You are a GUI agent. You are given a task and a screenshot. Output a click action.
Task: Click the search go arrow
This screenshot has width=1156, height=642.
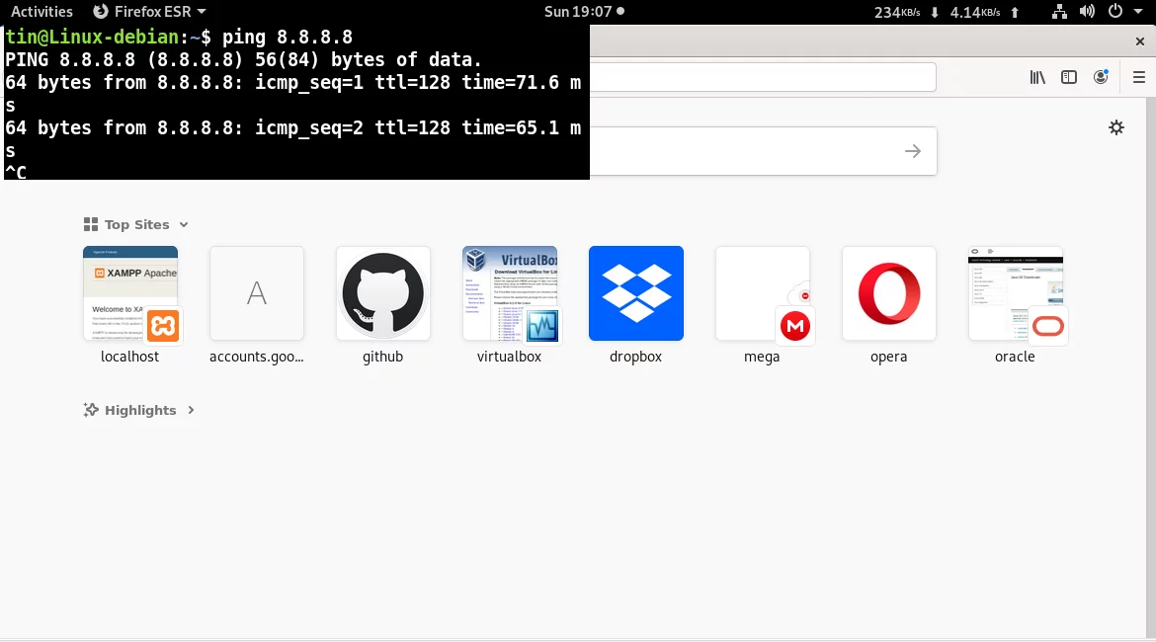(x=913, y=151)
